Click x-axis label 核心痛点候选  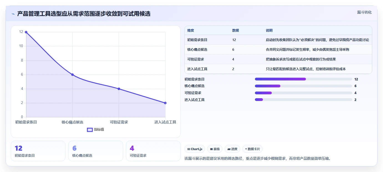(72, 122)
